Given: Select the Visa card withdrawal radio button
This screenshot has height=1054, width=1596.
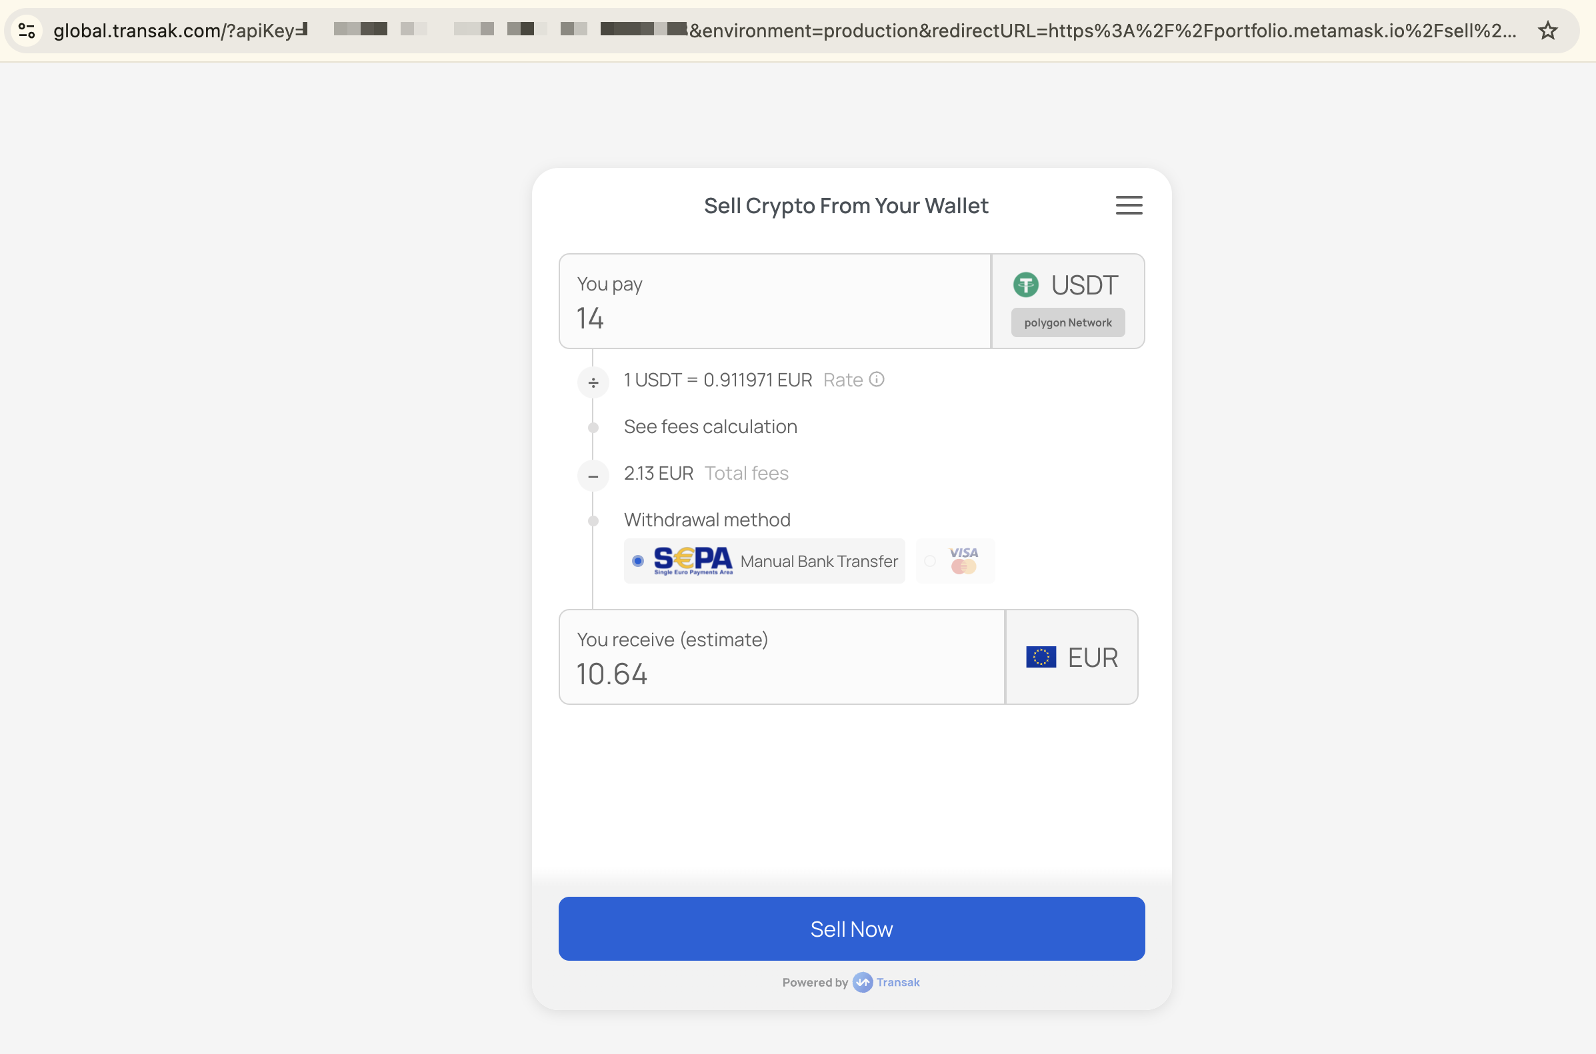Looking at the screenshot, I should [930, 560].
